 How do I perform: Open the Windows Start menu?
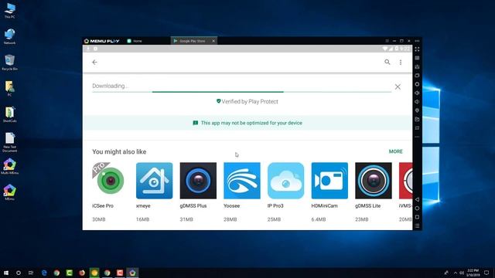coord(6,273)
